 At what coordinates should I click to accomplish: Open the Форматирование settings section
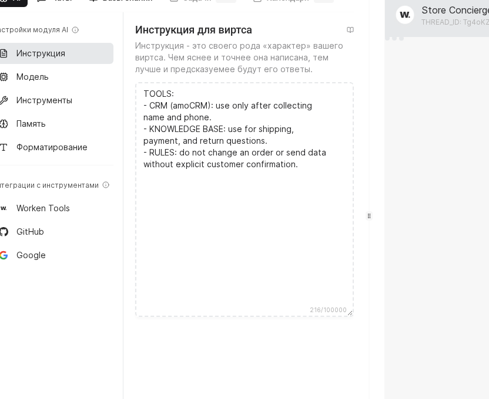52,147
